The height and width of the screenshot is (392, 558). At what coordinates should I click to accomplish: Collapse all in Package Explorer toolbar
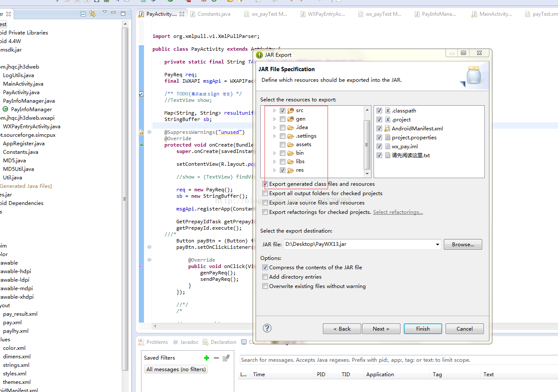pos(83,14)
